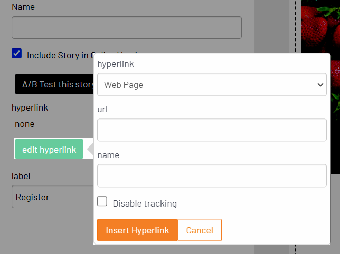Image resolution: width=340 pixels, height=254 pixels.
Task: Click the label field containing Register
Action: click(x=52, y=197)
